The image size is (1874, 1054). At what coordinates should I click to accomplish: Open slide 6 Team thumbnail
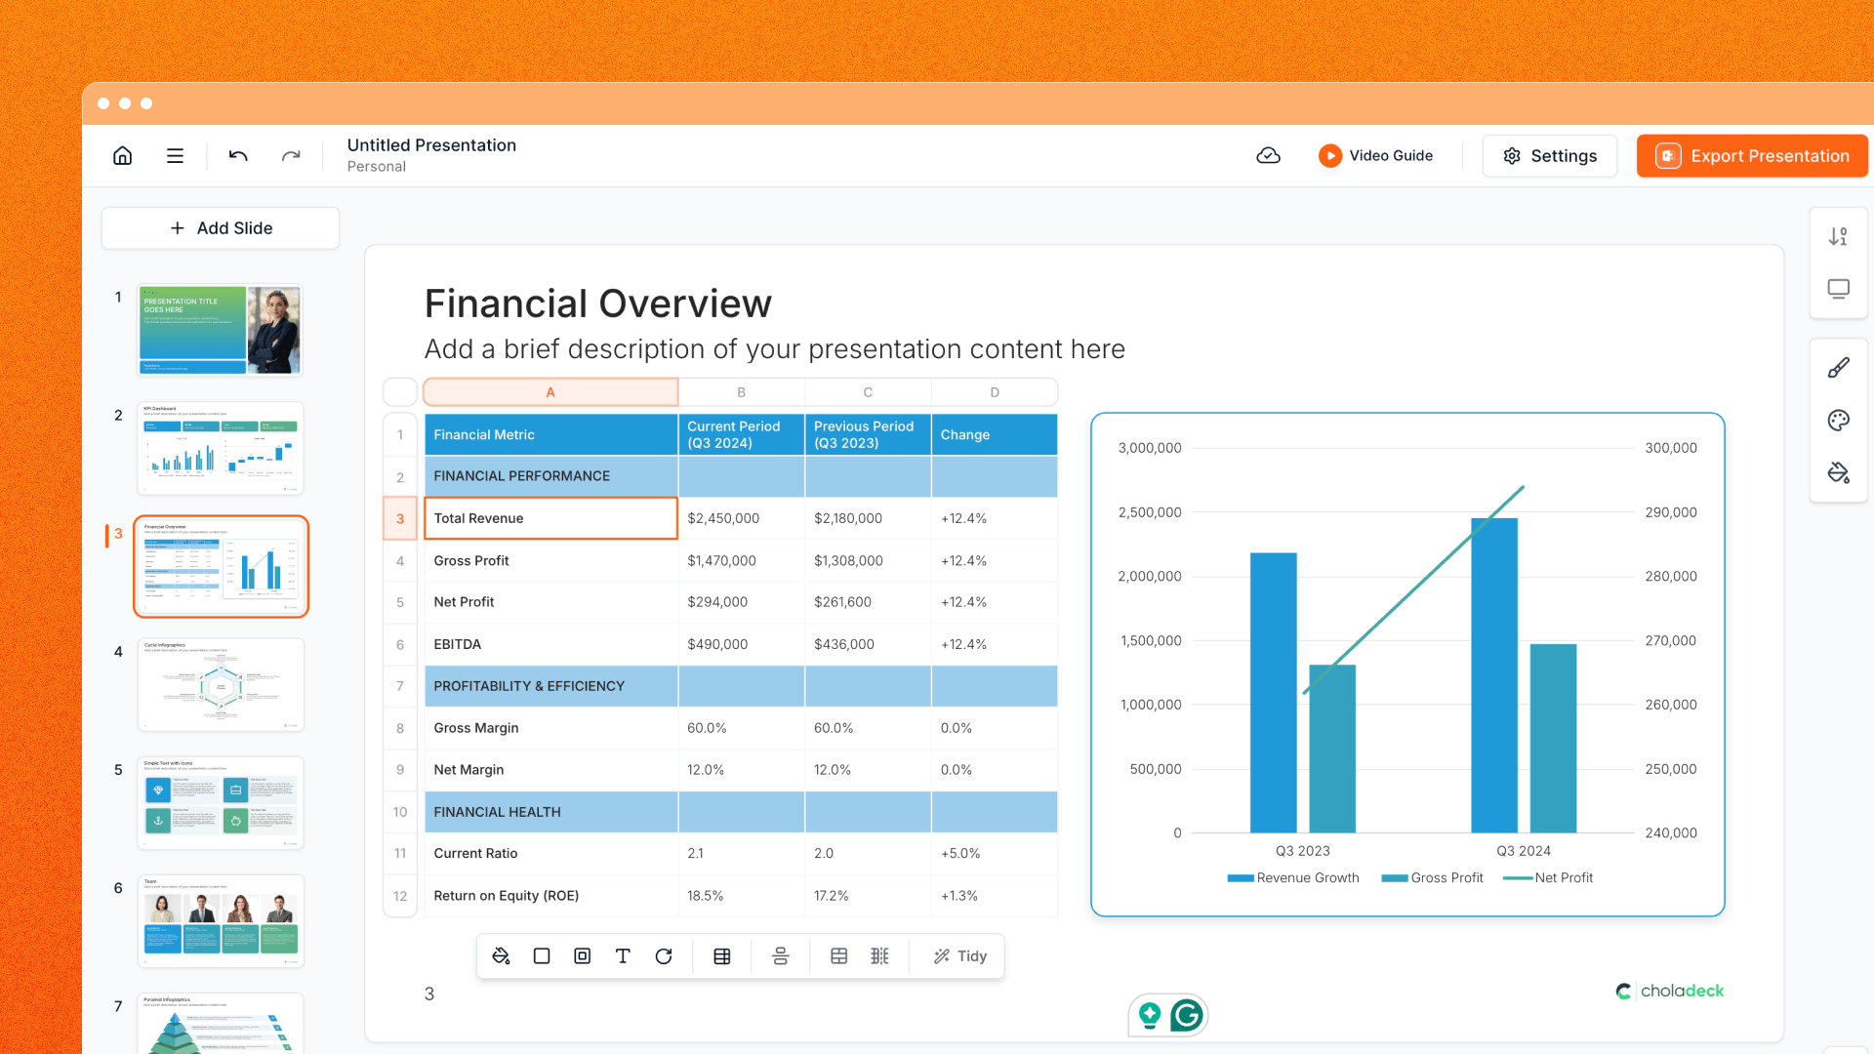coord(221,921)
